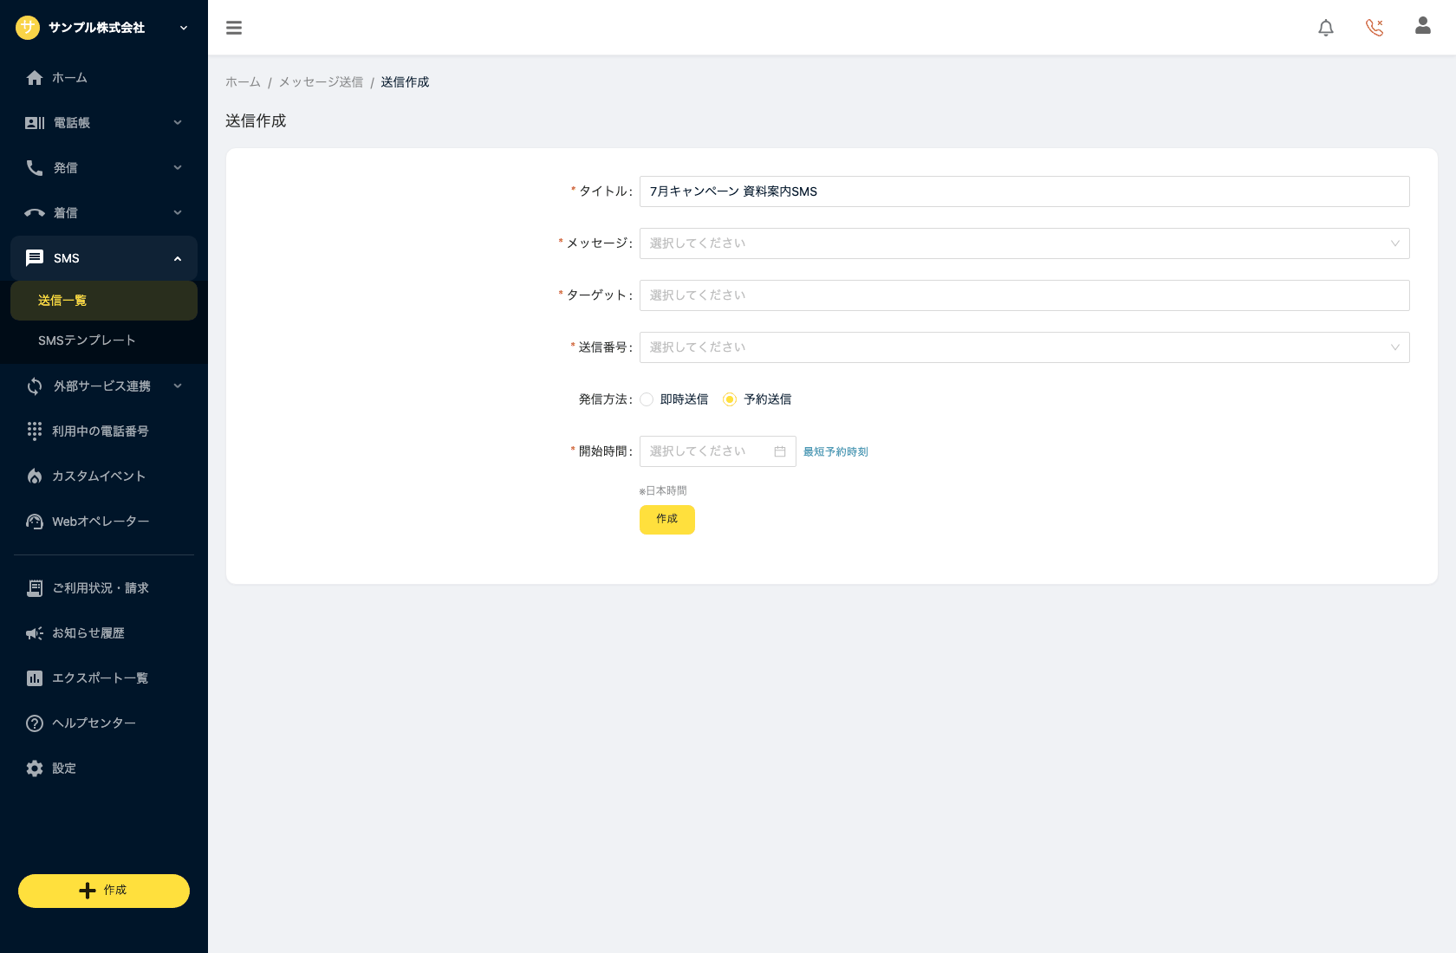Click the メッセージ送信 breadcrumb link
Image resolution: width=1456 pixels, height=953 pixels.
(321, 82)
